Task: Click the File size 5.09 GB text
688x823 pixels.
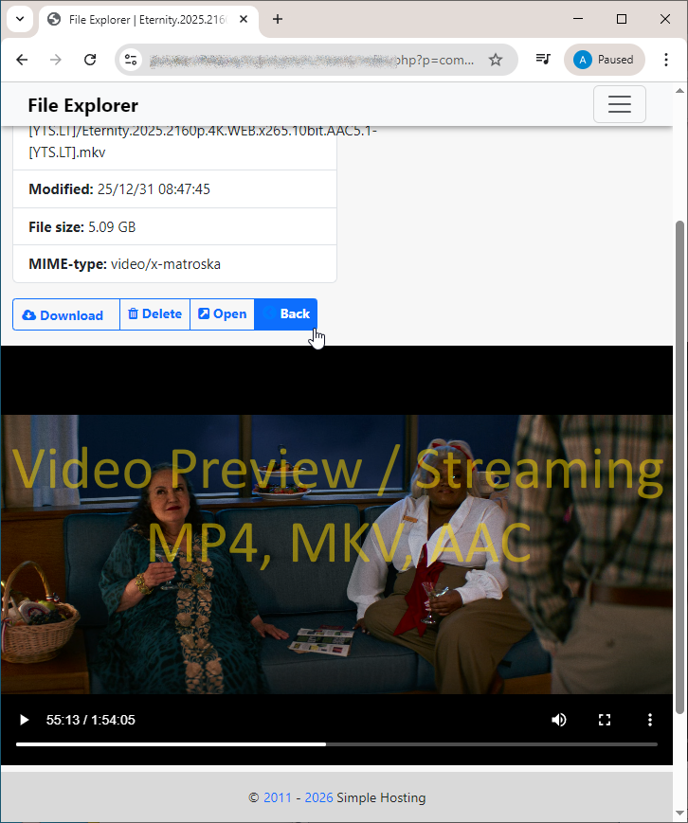Action: (x=81, y=227)
